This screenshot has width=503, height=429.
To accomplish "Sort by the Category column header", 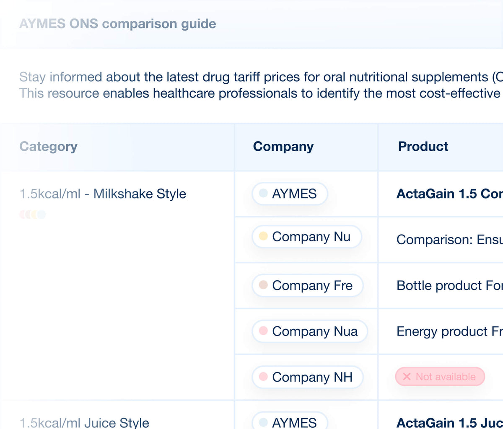I will coord(48,147).
